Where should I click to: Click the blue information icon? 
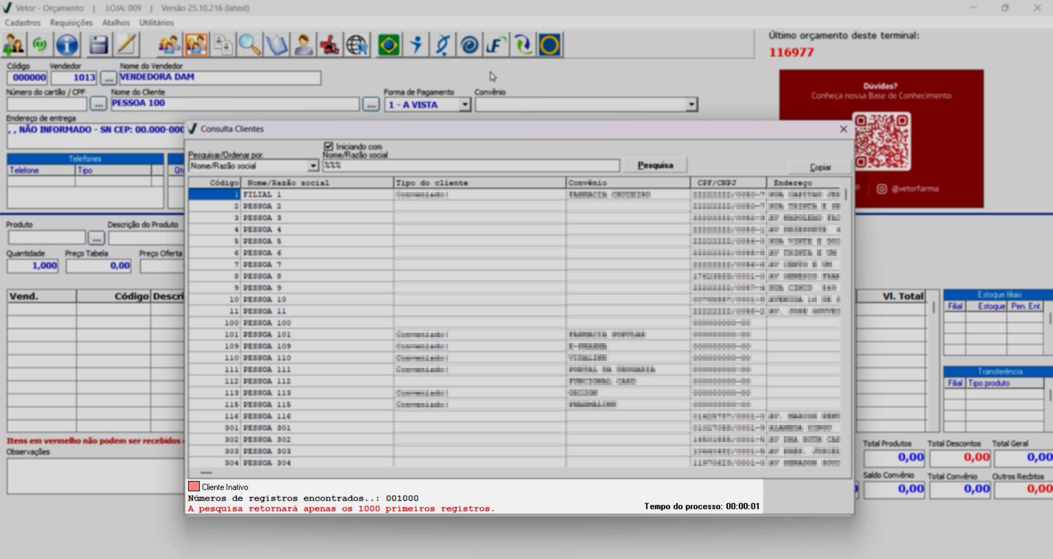pyautogui.click(x=67, y=45)
